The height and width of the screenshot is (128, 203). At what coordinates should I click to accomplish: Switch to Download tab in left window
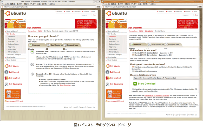click(x=36, y=45)
